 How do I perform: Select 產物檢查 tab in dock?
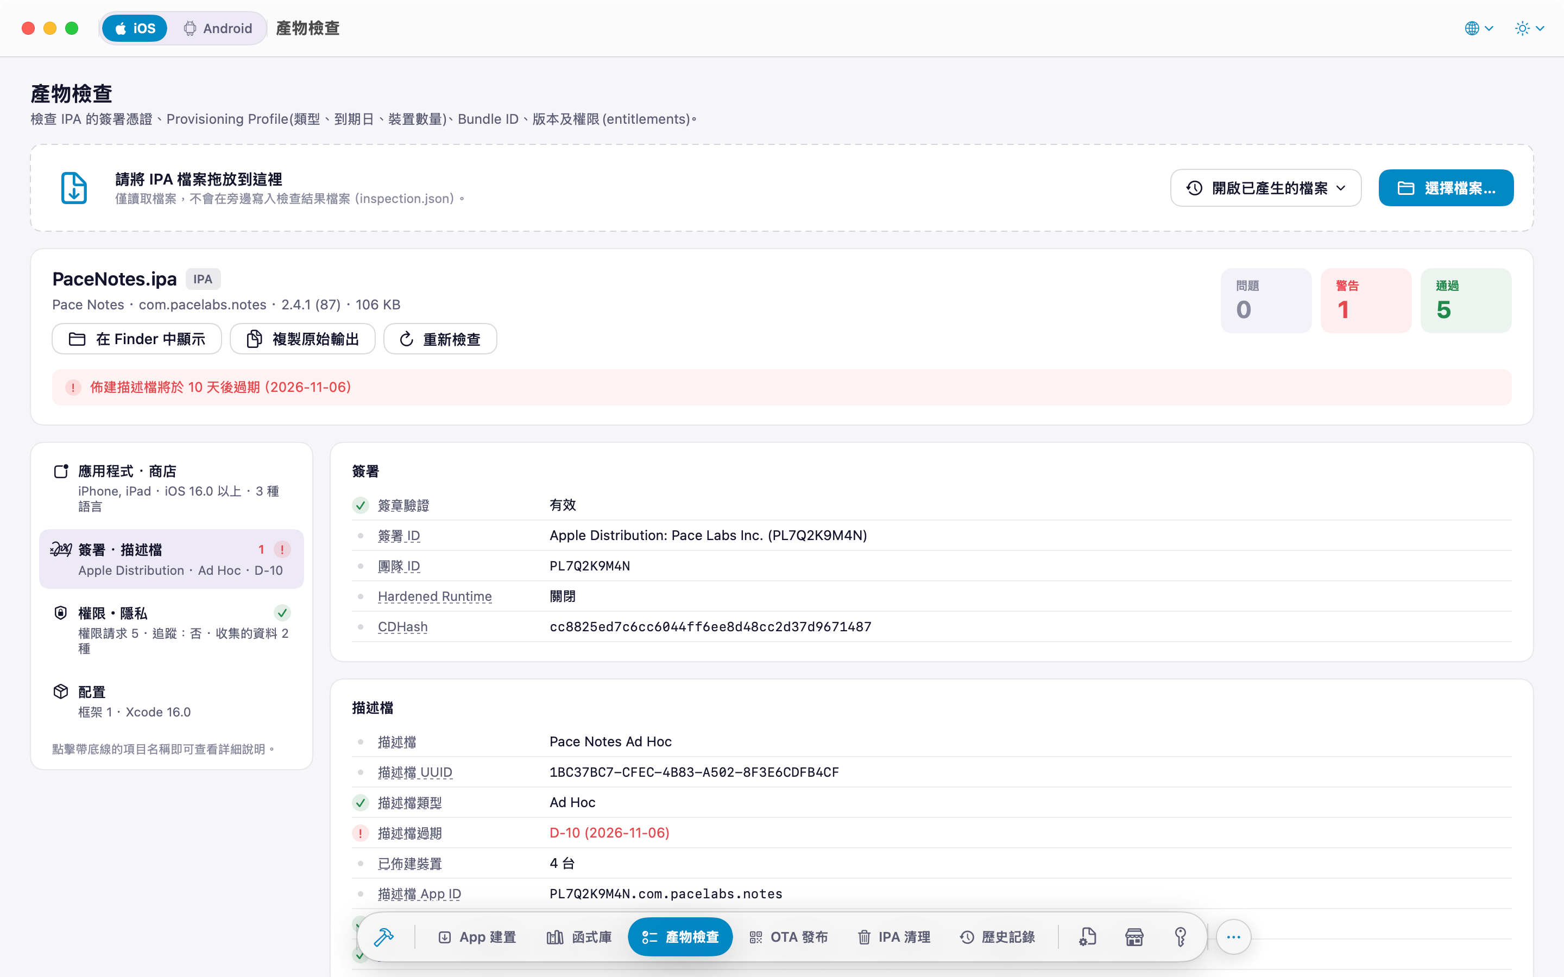click(x=680, y=937)
